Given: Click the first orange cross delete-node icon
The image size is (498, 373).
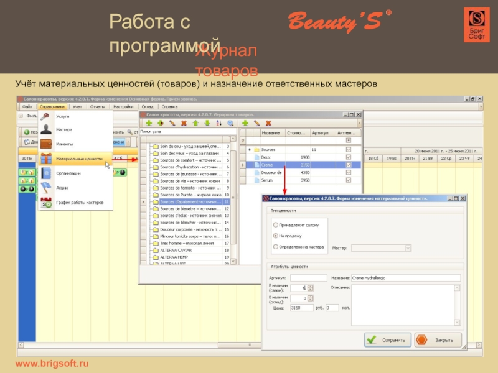Looking at the screenshot, I should click(184, 123).
